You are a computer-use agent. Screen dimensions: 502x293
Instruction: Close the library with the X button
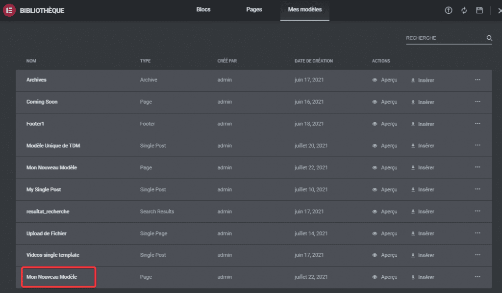coord(499,10)
